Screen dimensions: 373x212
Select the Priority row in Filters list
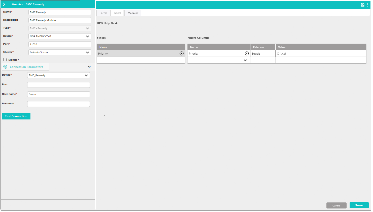(x=141, y=54)
